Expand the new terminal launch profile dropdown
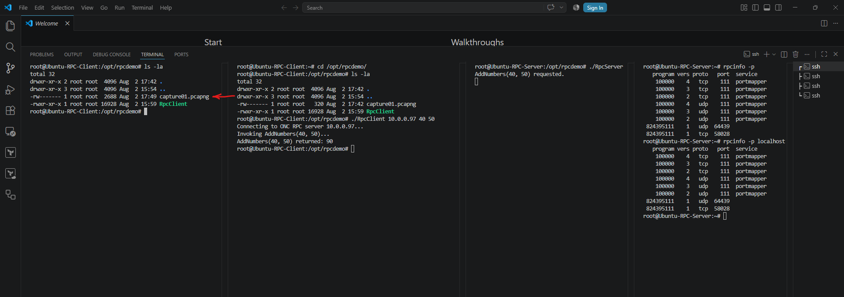 774,54
